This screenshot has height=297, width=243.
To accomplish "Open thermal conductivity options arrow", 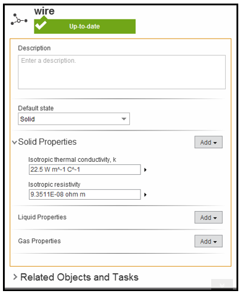I will click(145, 170).
